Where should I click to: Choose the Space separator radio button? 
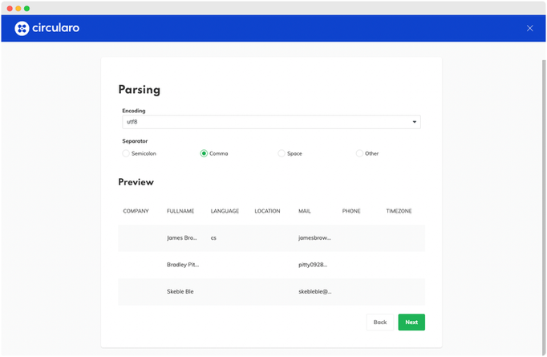[x=282, y=153]
